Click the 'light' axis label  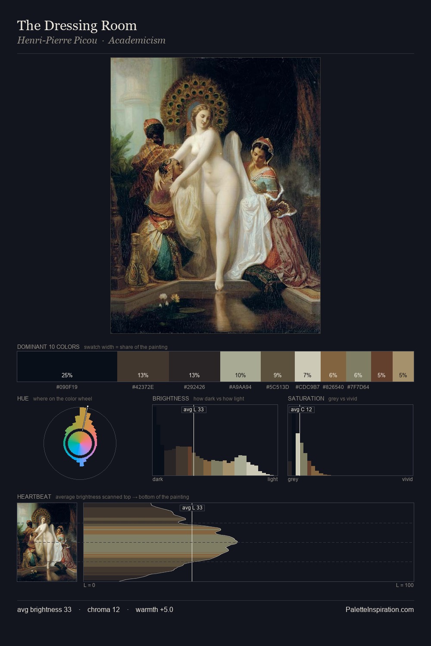pyautogui.click(x=272, y=479)
